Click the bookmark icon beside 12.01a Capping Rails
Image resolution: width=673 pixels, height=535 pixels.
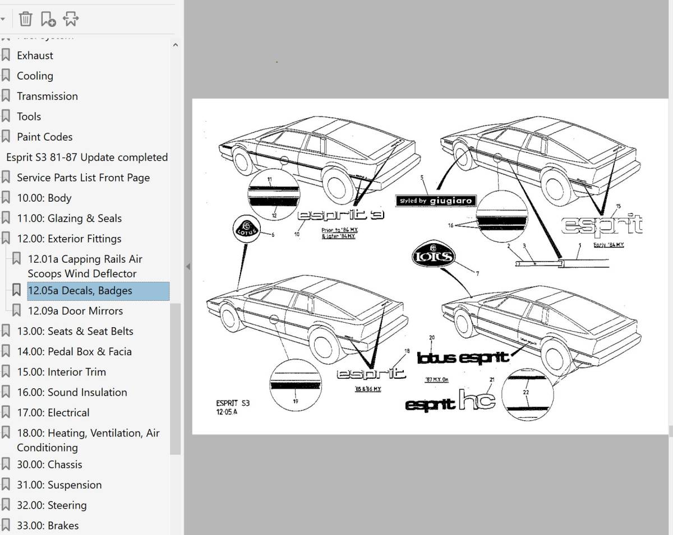[17, 259]
